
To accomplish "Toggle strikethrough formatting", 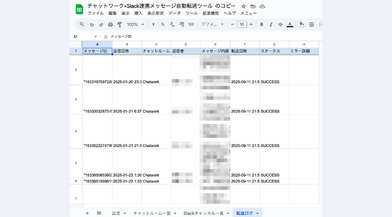I will coord(280,24).
